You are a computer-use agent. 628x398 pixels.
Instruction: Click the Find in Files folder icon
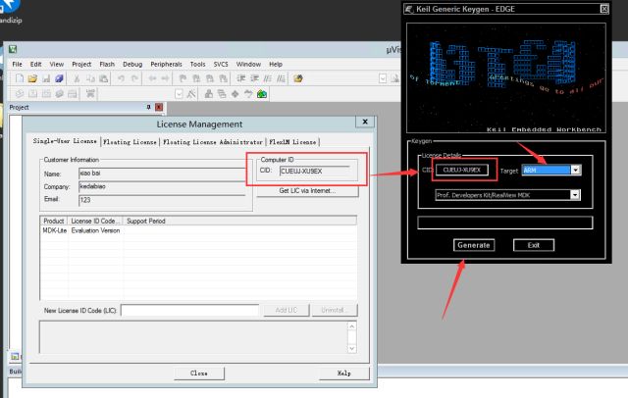click(298, 78)
